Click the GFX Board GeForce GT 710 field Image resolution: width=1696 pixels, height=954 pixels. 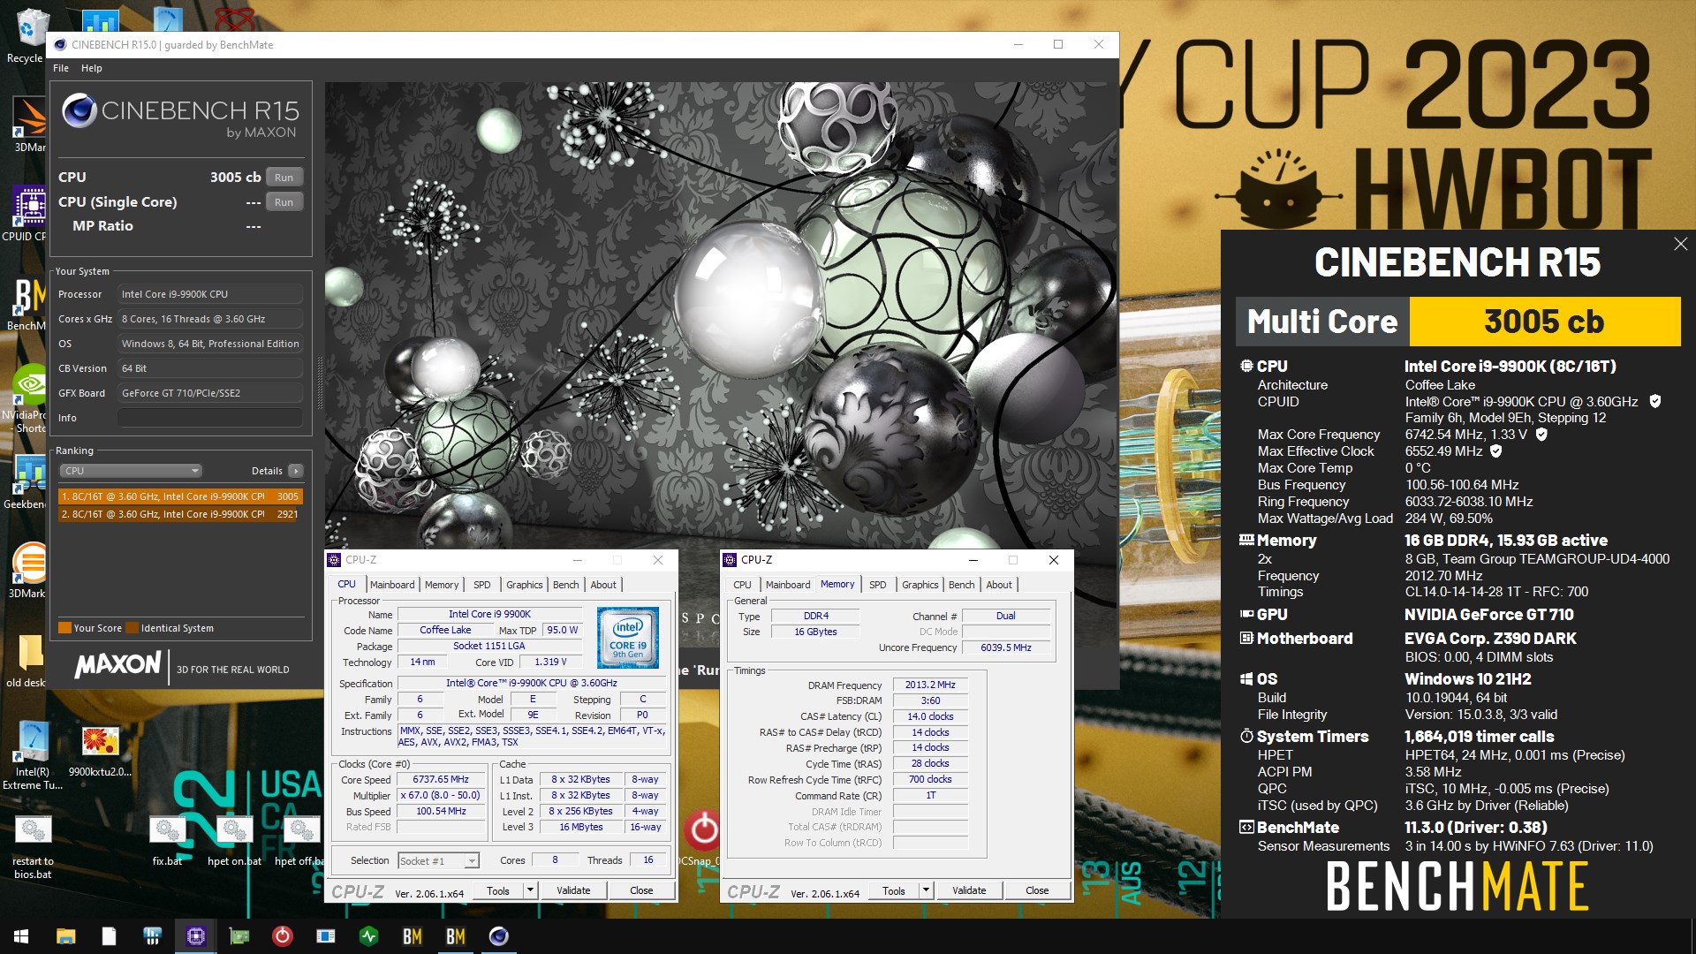210,393
